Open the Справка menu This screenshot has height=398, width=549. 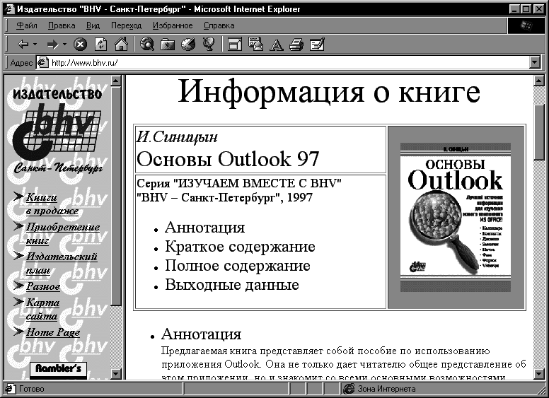pyautogui.click(x=219, y=25)
